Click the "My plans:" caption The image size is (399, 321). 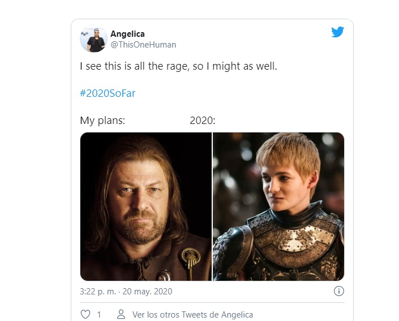click(102, 121)
